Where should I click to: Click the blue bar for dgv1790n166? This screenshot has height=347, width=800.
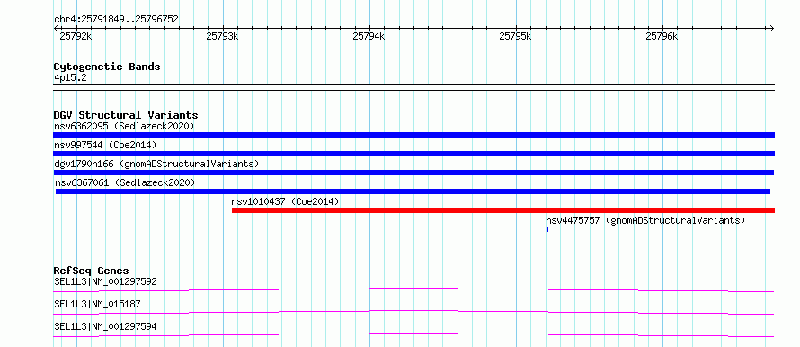point(413,173)
